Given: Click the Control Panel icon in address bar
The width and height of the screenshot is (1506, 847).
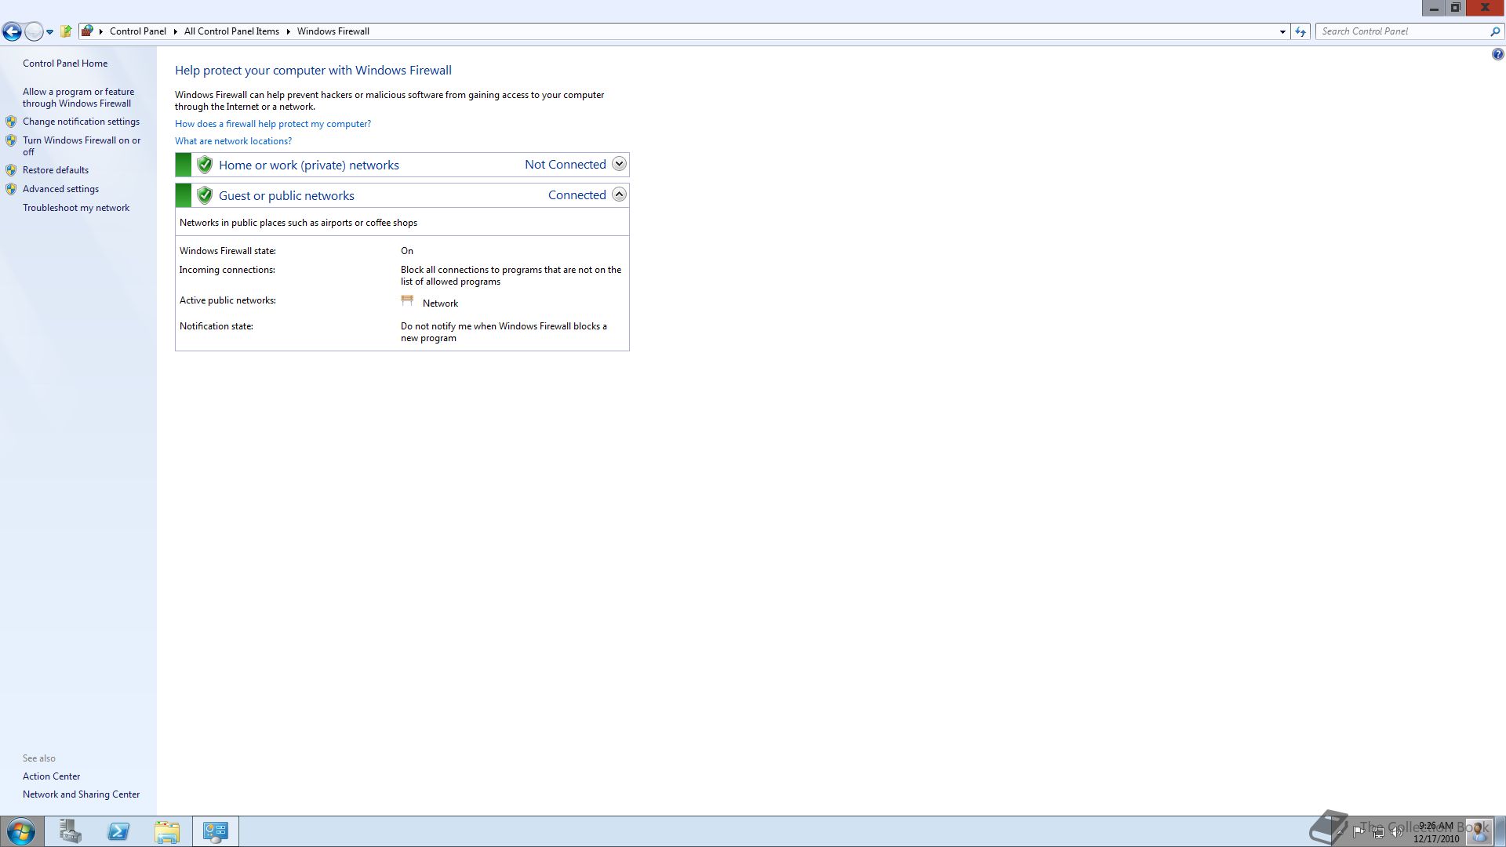Looking at the screenshot, I should (x=87, y=31).
